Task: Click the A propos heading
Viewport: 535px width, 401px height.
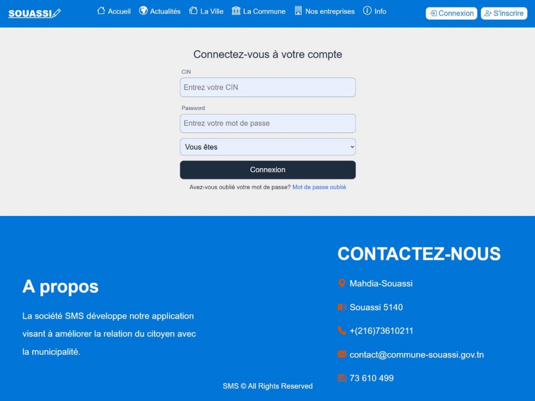Action: [x=60, y=287]
